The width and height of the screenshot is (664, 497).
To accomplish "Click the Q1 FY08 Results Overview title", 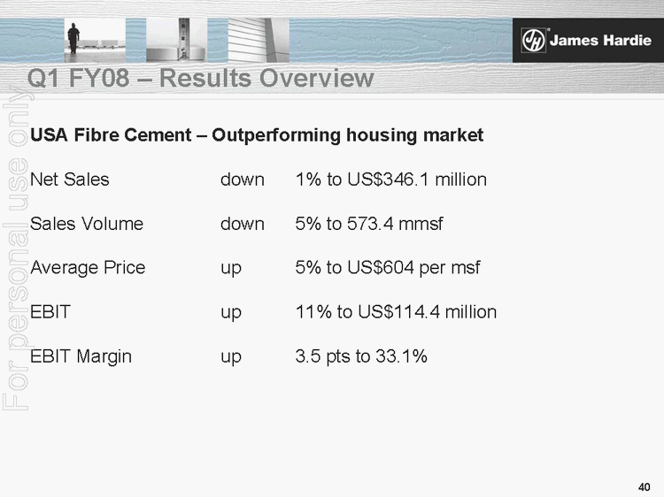I will [x=201, y=79].
